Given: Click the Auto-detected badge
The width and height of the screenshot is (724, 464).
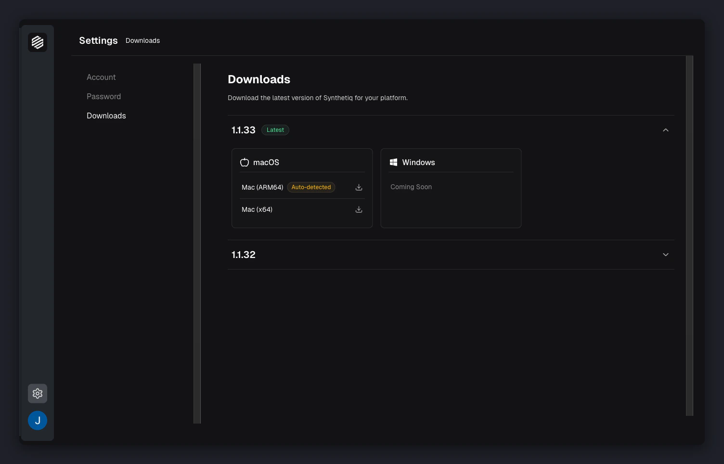Looking at the screenshot, I should point(311,187).
